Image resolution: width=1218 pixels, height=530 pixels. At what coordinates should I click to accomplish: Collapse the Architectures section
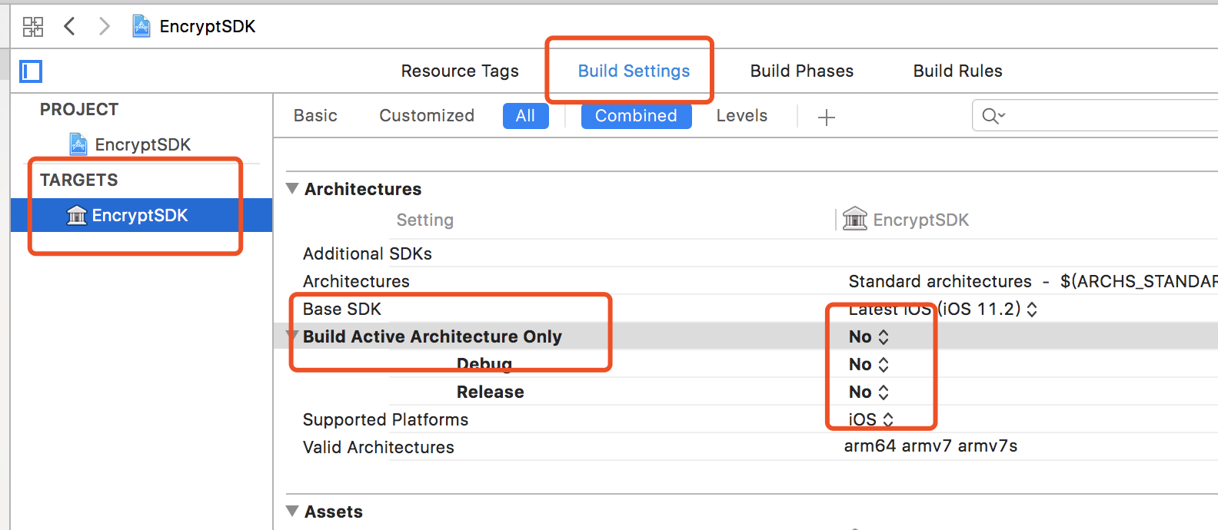click(x=292, y=189)
